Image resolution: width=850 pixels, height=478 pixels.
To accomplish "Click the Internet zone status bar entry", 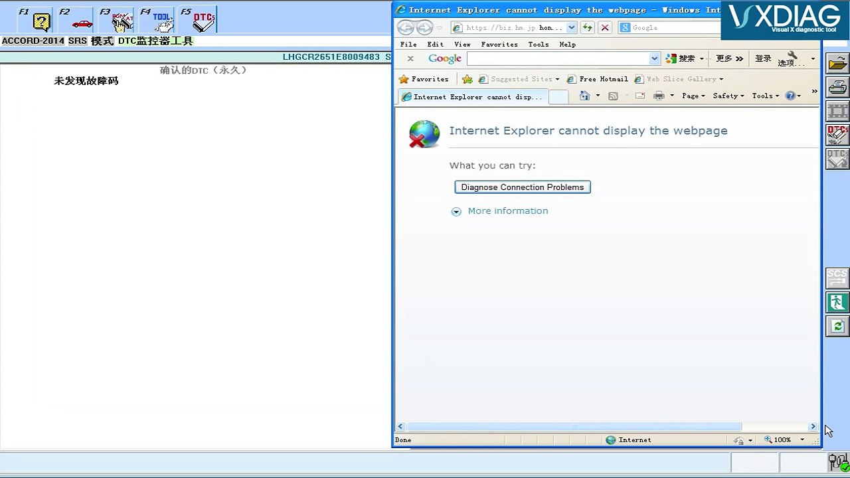I will [628, 439].
